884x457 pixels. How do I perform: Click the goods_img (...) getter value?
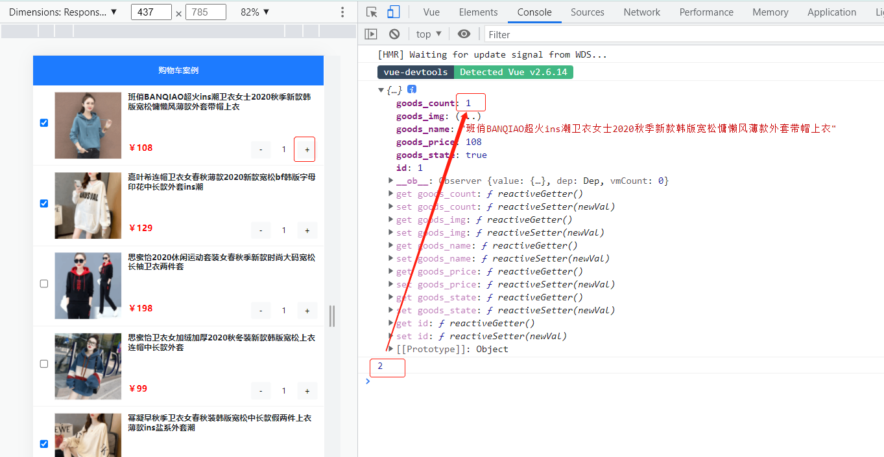468,117
